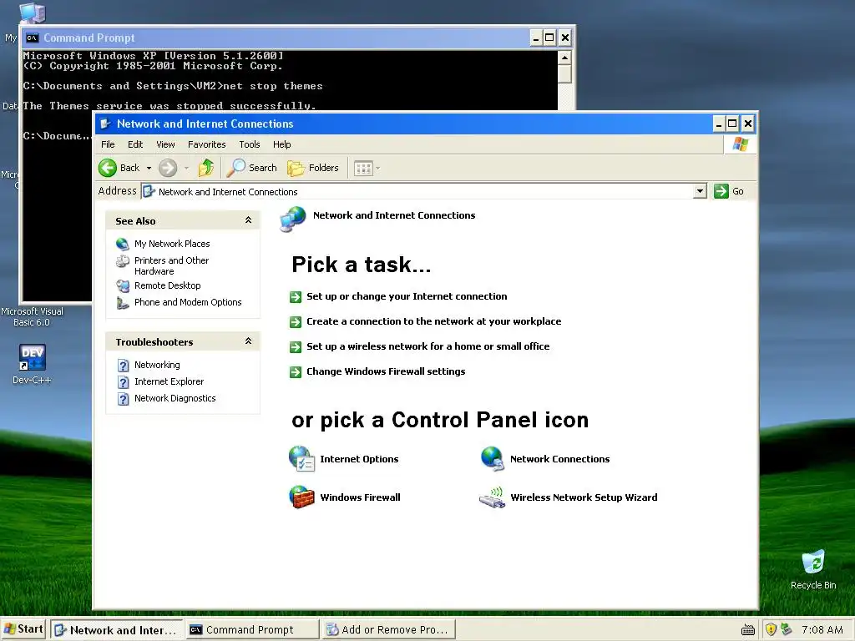Click the Phone and Modem Options icon
This screenshot has height=641, width=855.
[x=123, y=302]
